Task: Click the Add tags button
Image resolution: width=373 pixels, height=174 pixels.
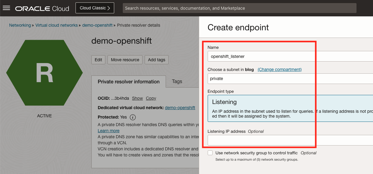Action: pyautogui.click(x=157, y=60)
